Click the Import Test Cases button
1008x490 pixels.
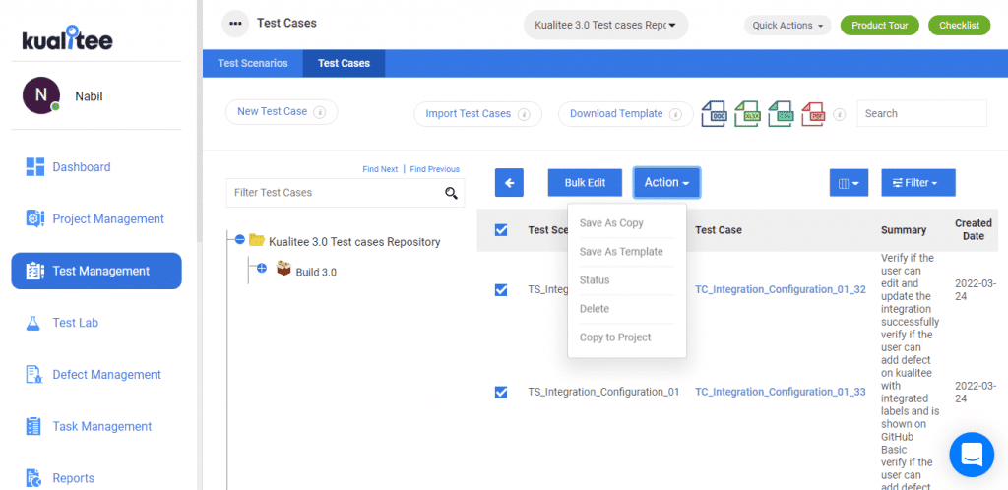click(x=477, y=114)
